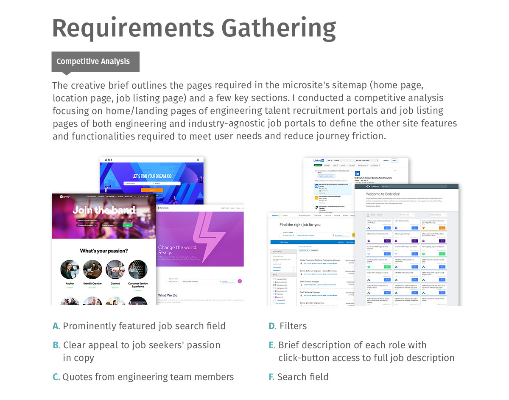The height and width of the screenshot is (400, 509).
Task: Click the large LinkedIn company logo in job detail
Action: pyautogui.click(x=357, y=173)
